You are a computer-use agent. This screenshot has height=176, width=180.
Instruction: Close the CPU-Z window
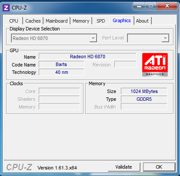click(167, 6)
